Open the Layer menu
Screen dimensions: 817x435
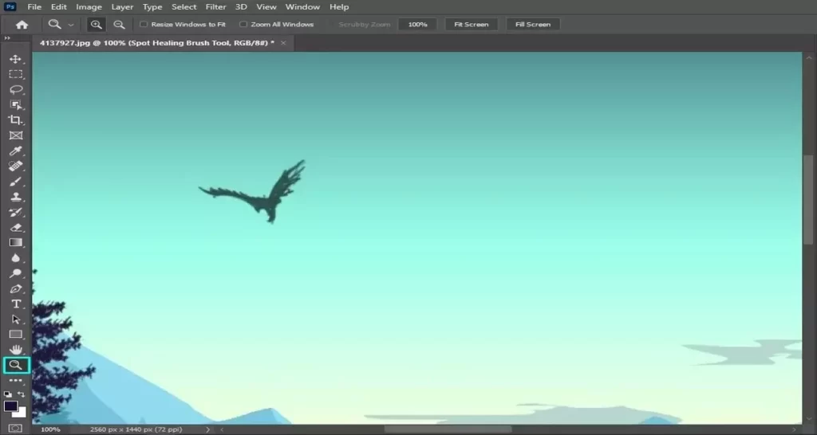tap(122, 6)
